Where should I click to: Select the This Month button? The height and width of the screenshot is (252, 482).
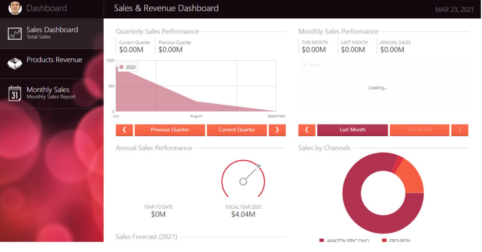click(419, 130)
